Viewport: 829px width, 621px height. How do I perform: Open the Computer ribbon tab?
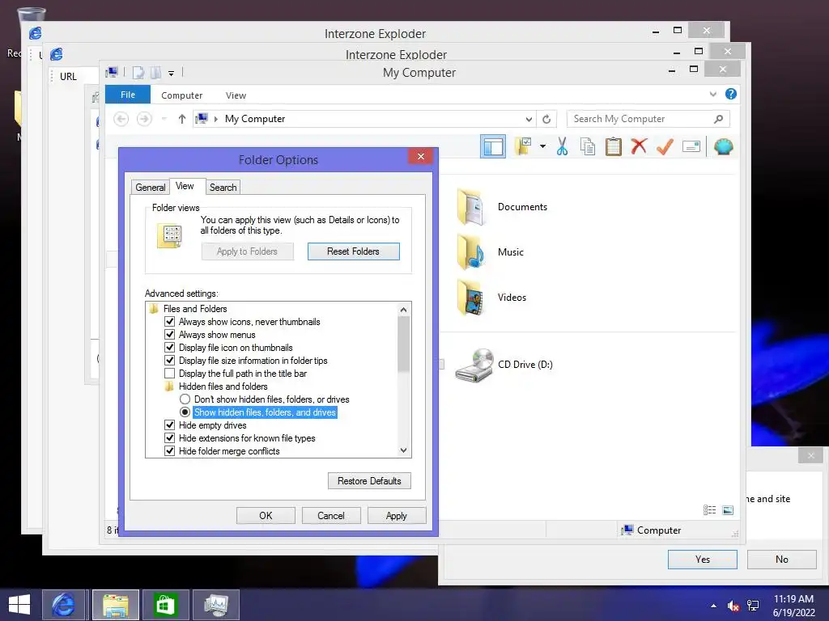click(182, 95)
